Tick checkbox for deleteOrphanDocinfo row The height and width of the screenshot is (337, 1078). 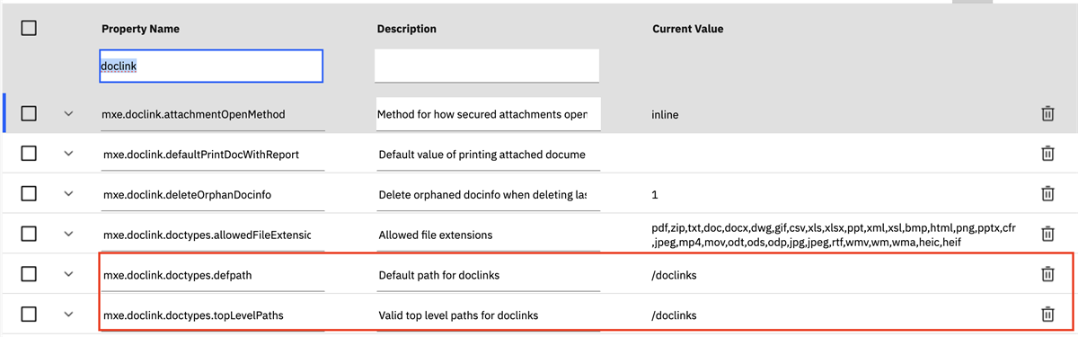[x=29, y=193]
